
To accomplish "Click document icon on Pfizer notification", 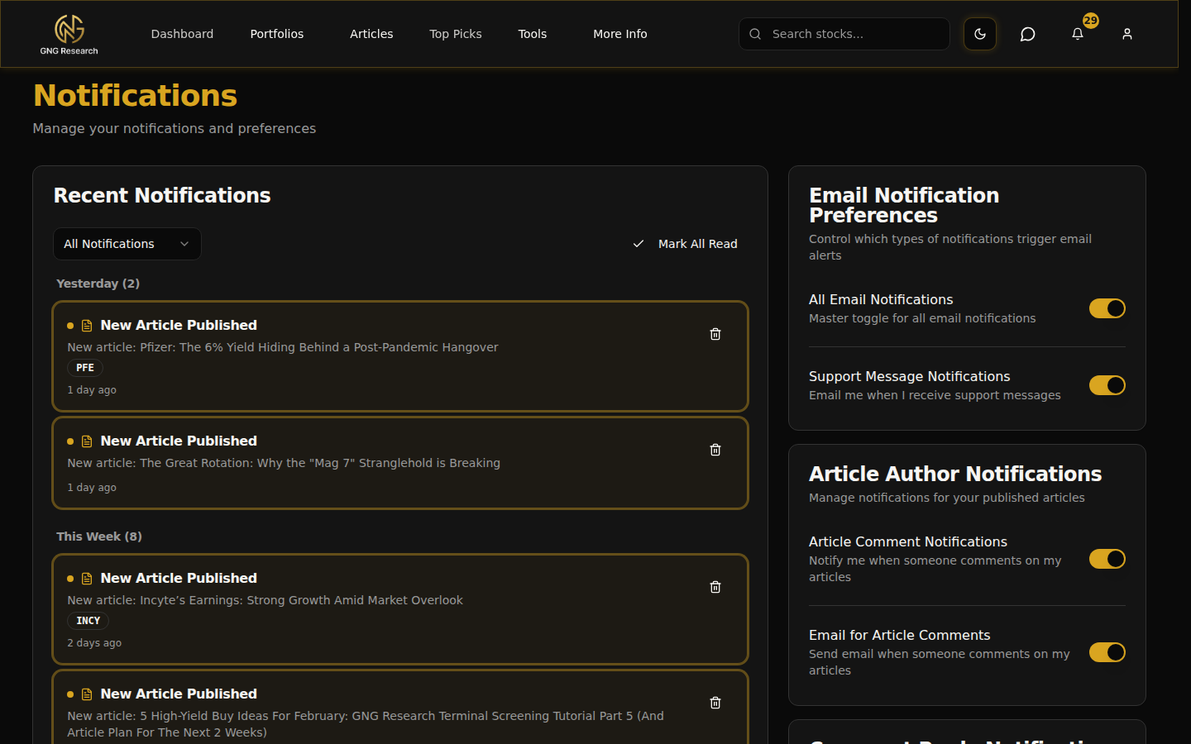I will tap(87, 326).
